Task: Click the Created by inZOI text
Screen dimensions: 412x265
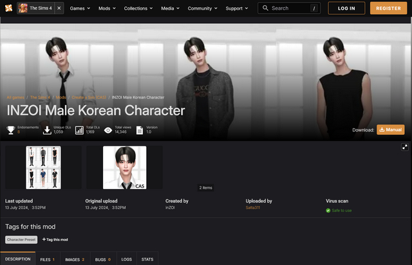Action: pos(170,208)
